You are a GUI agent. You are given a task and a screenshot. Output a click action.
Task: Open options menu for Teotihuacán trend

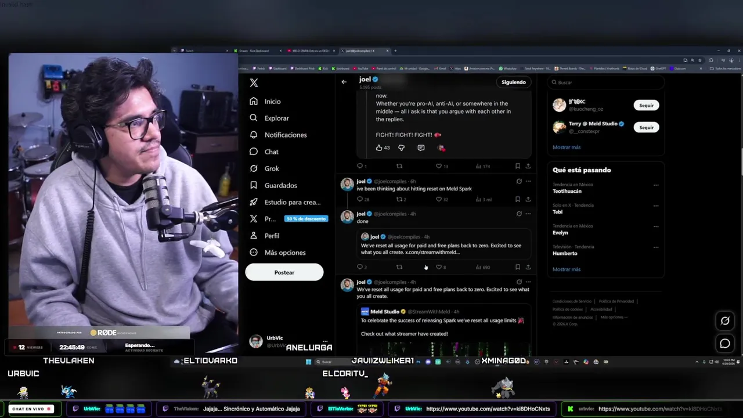click(656, 185)
